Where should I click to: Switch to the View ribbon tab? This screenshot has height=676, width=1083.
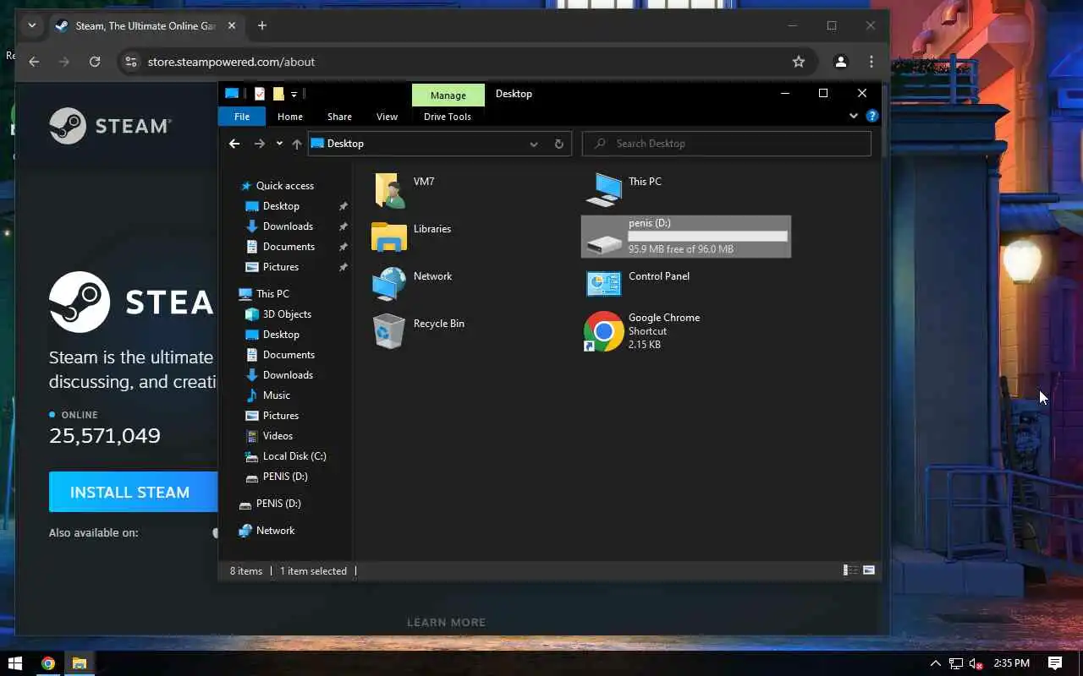point(387,117)
